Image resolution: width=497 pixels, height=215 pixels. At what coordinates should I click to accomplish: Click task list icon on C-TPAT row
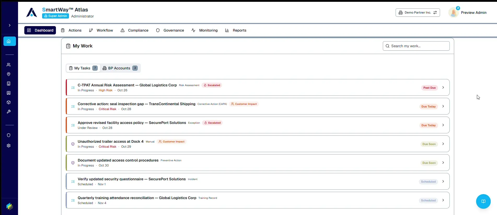(73, 88)
